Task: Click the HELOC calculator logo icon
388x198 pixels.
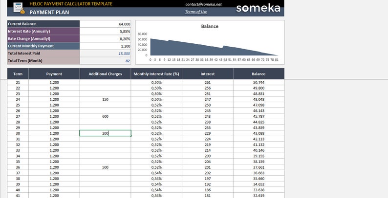Action: (19, 8)
